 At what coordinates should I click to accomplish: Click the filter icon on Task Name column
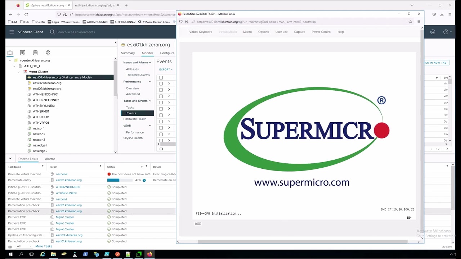click(x=42, y=166)
